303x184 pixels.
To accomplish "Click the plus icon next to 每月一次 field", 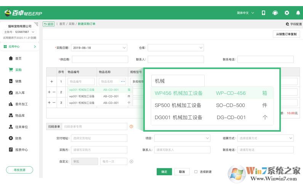I will point(131,162).
